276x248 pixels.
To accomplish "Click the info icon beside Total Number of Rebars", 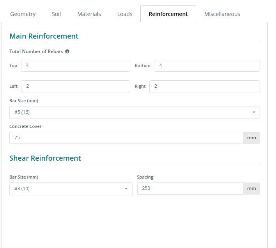I will (x=67, y=51).
